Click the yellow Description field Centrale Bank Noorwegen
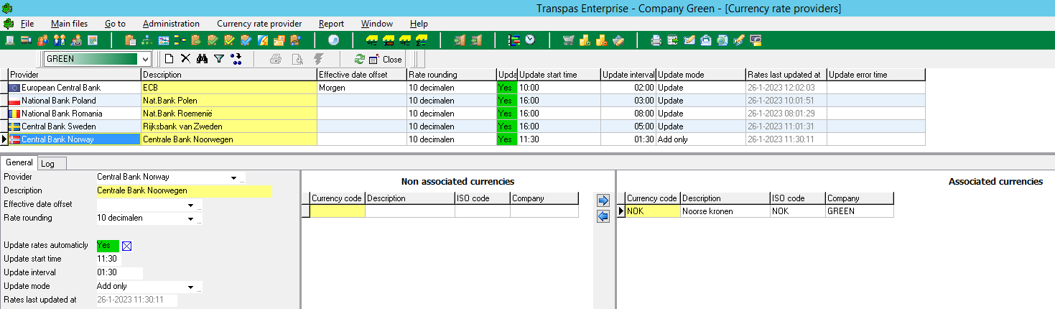The height and width of the screenshot is (309, 1055). (185, 191)
